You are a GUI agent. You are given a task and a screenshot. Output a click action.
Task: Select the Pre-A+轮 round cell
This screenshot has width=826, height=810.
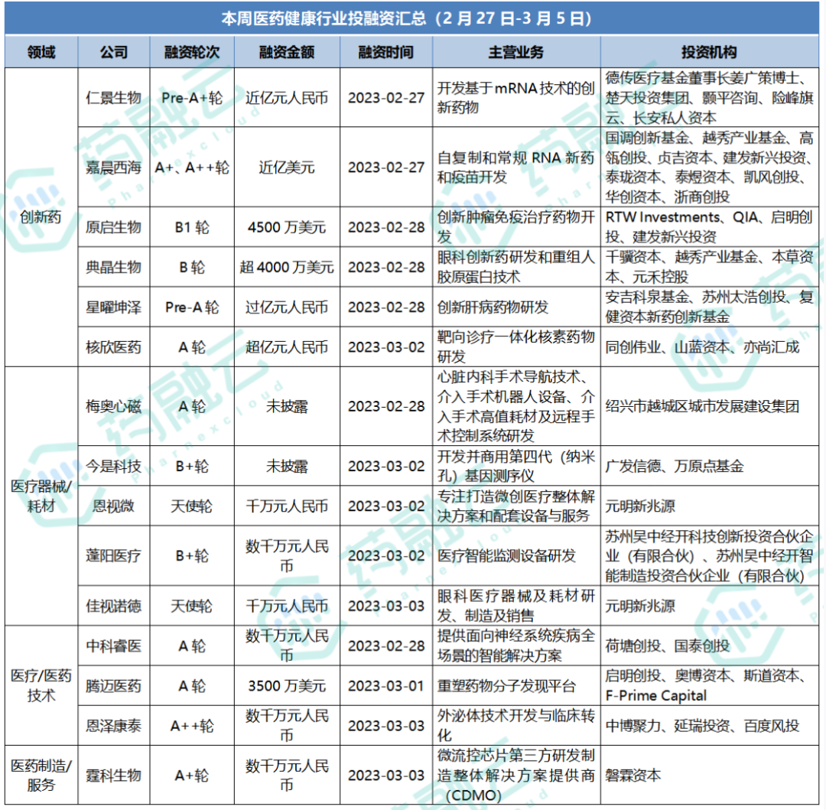click(x=192, y=98)
